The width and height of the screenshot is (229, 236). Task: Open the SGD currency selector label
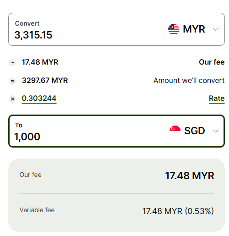[x=194, y=131]
